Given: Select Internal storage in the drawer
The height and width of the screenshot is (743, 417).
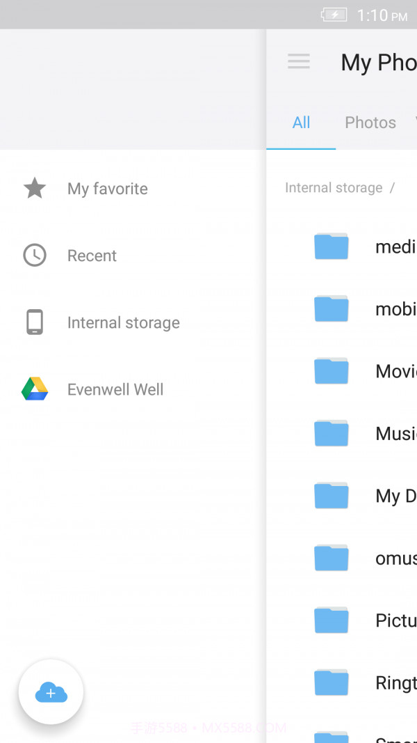Looking at the screenshot, I should click(x=124, y=322).
